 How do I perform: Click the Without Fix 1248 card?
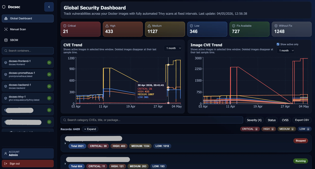(292, 29)
